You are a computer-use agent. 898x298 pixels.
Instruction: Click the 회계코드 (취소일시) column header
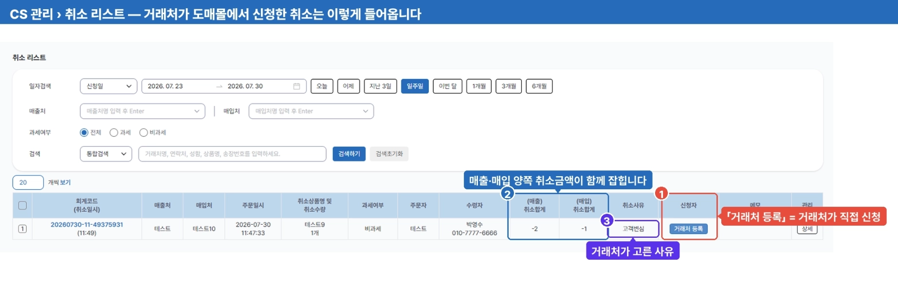pyautogui.click(x=87, y=205)
